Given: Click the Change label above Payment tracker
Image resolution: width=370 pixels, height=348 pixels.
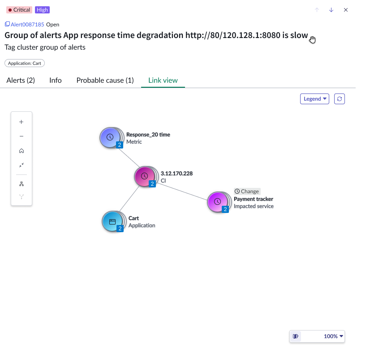Looking at the screenshot, I should [247, 191].
